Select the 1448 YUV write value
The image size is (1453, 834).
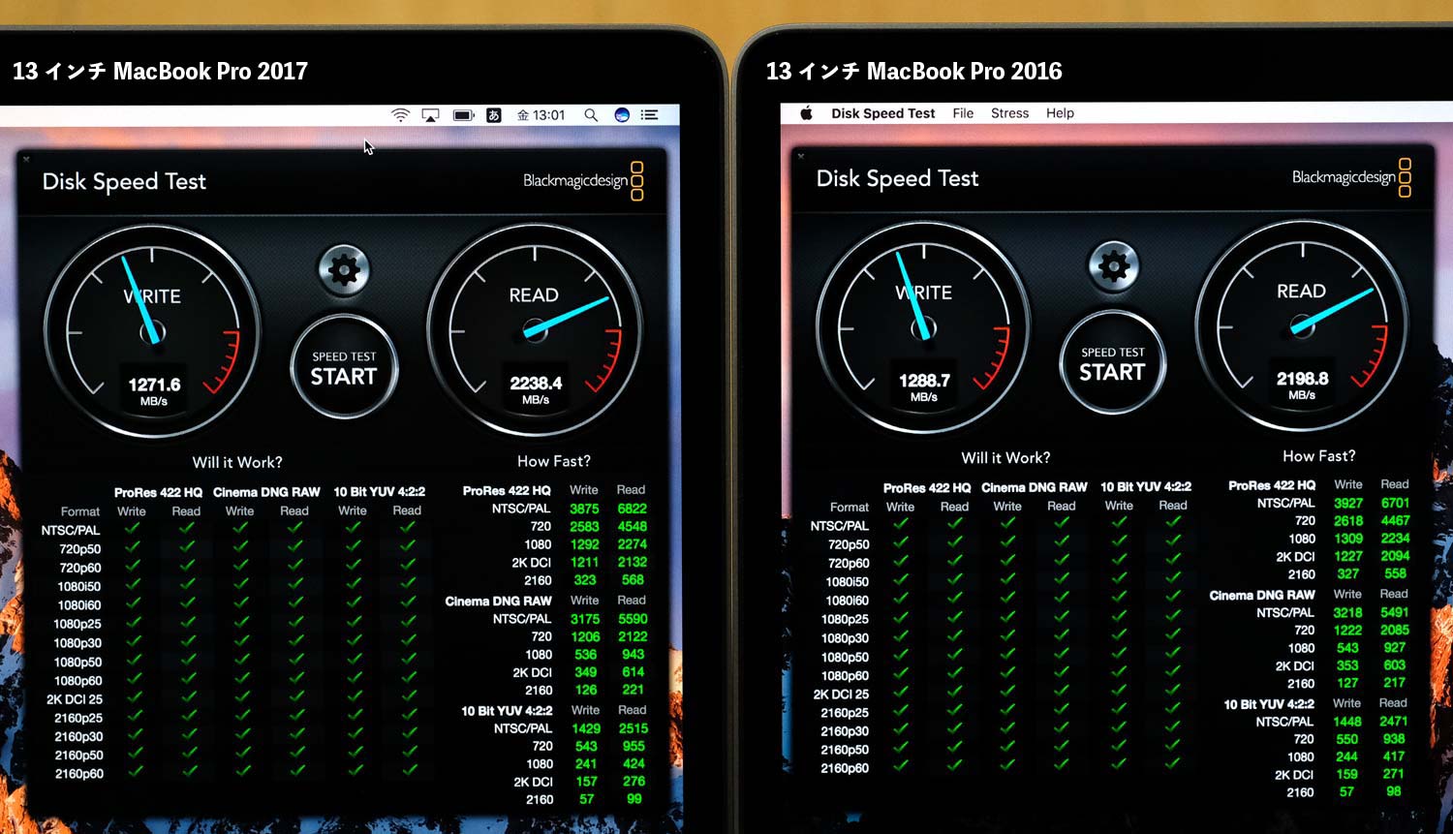tap(1347, 722)
